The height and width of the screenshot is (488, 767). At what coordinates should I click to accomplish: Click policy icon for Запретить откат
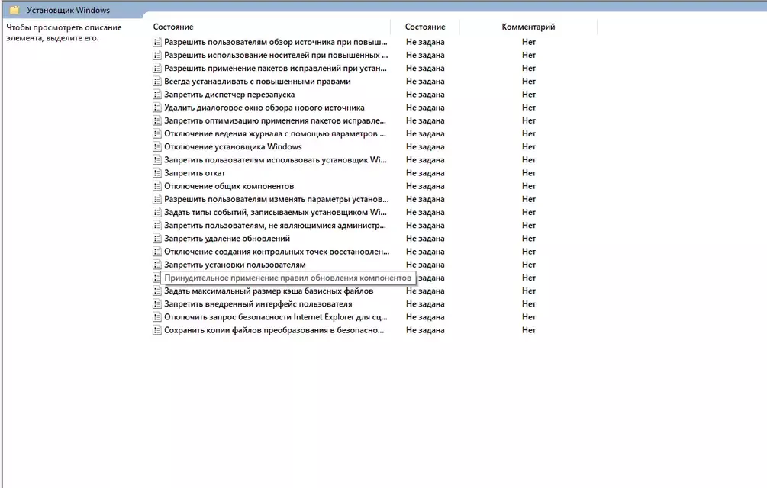(x=157, y=173)
